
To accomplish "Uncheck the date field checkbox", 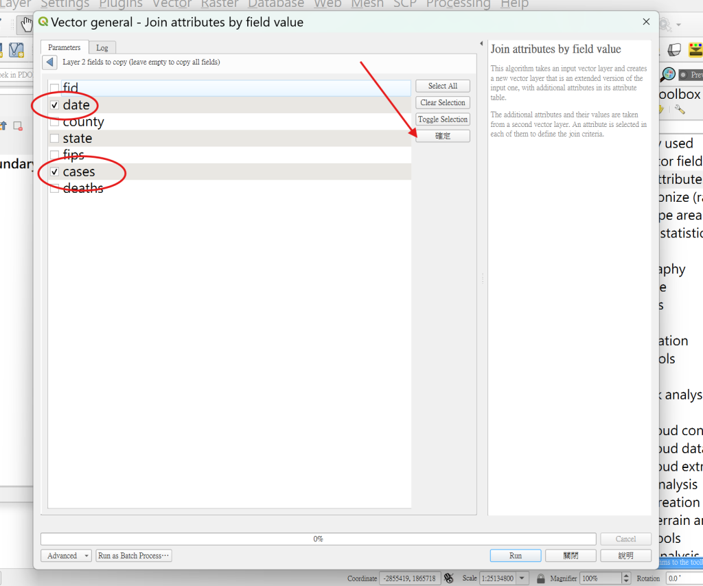I will point(55,105).
